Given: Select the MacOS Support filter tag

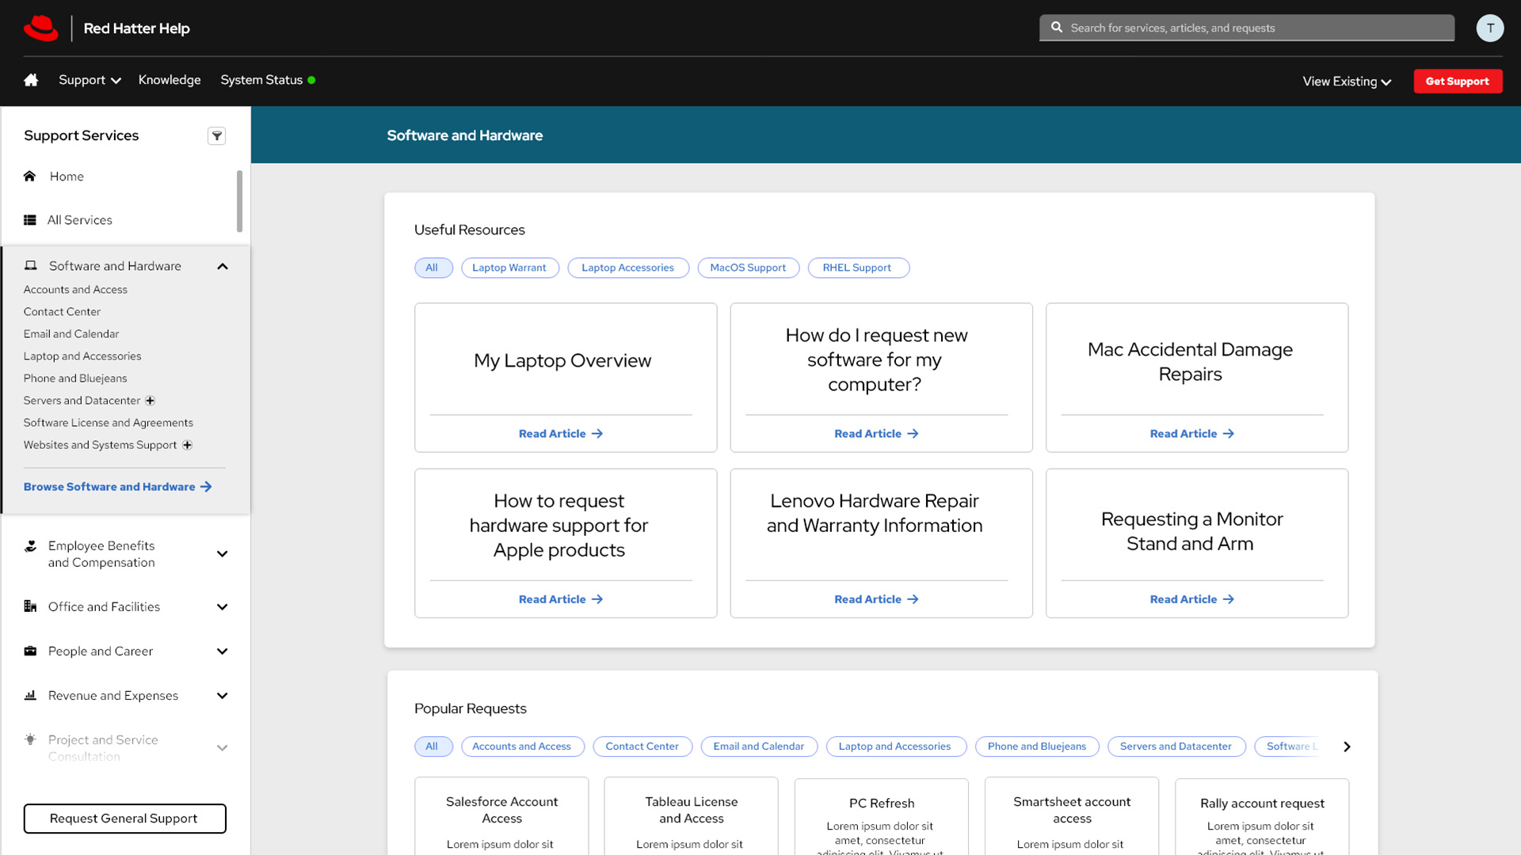Looking at the screenshot, I should click(749, 268).
